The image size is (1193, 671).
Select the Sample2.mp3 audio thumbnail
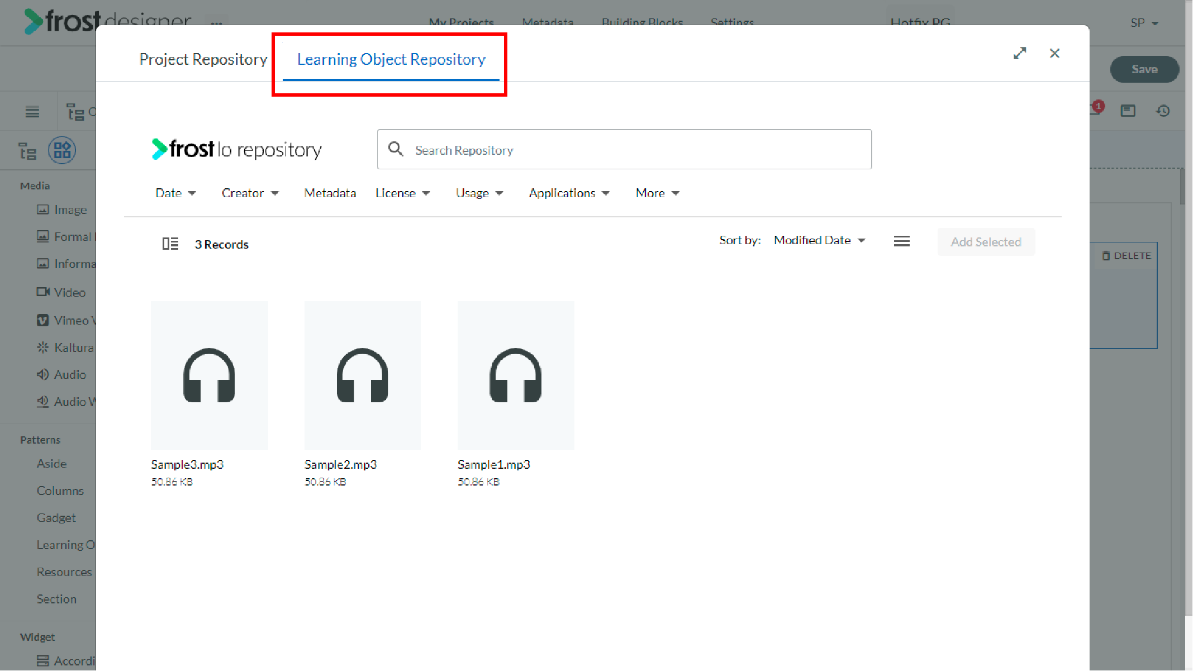363,375
